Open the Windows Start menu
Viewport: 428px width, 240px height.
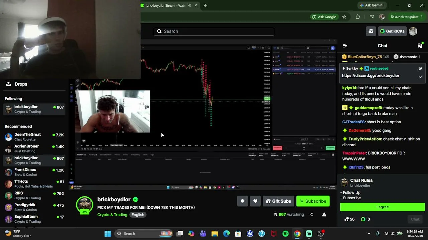pos(108,234)
